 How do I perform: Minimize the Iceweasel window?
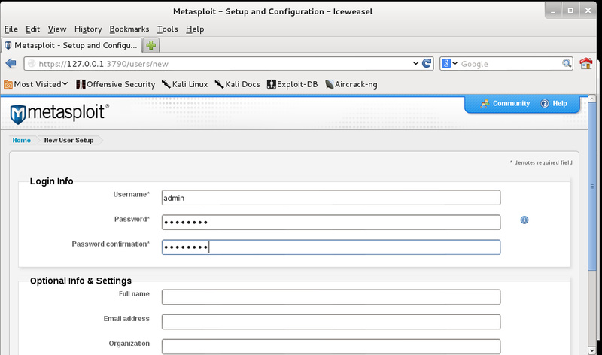pyautogui.click(x=553, y=11)
